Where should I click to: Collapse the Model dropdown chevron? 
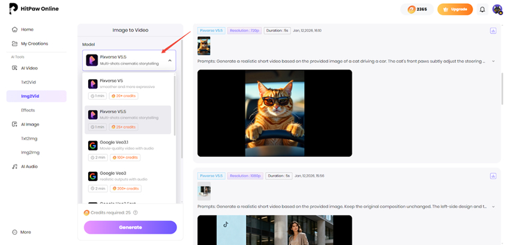[x=170, y=61]
